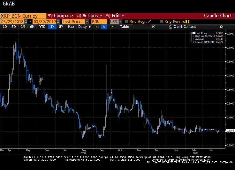The image size is (235, 170).
Task: Open the USD currency dropdown
Action: click(120, 22)
